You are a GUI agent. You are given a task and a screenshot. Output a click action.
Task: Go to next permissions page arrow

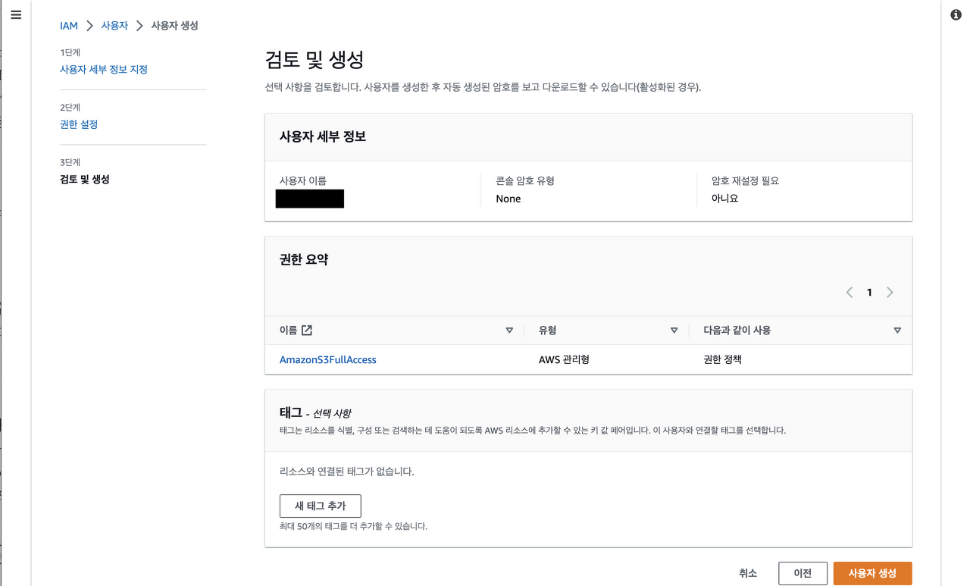pos(890,293)
